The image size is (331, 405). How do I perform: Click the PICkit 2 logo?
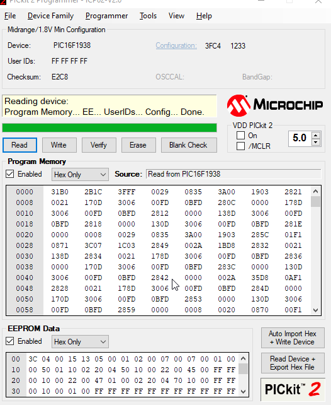tap(293, 389)
